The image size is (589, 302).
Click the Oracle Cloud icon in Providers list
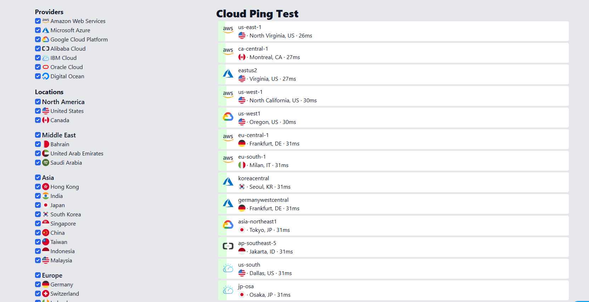[45, 67]
